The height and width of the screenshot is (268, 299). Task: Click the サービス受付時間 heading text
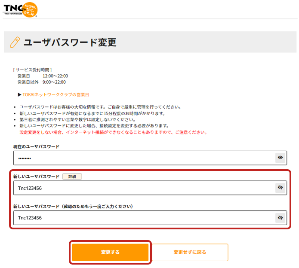coord(33,70)
